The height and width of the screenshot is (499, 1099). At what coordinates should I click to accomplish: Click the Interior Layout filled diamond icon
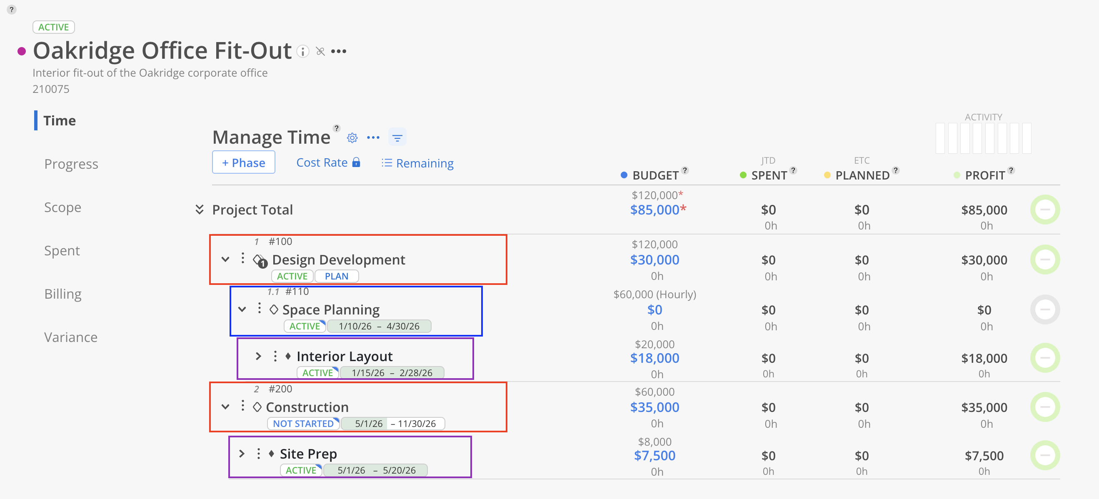(288, 356)
